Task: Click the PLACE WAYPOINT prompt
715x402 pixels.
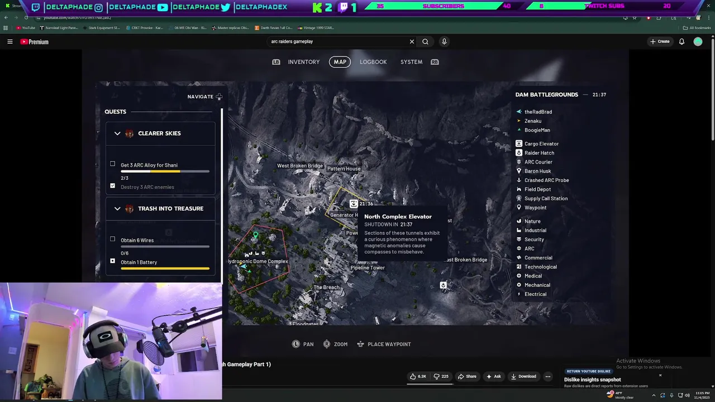Action: 384,344
